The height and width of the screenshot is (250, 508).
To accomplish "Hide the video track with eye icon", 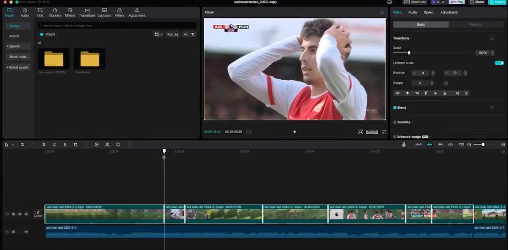I will tap(20, 214).
